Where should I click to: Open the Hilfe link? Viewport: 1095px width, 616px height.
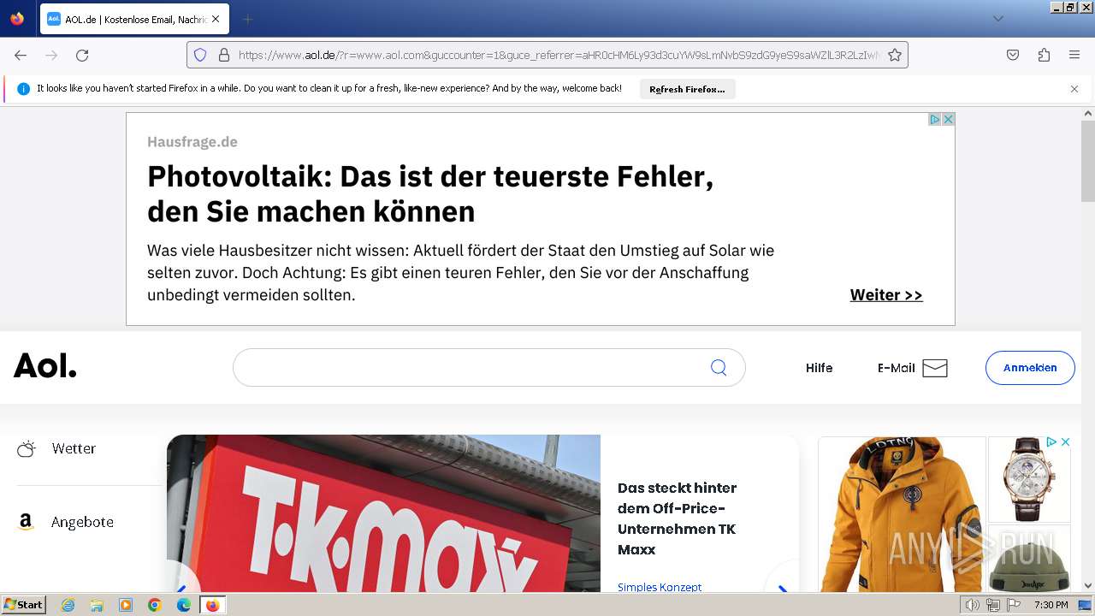click(819, 368)
